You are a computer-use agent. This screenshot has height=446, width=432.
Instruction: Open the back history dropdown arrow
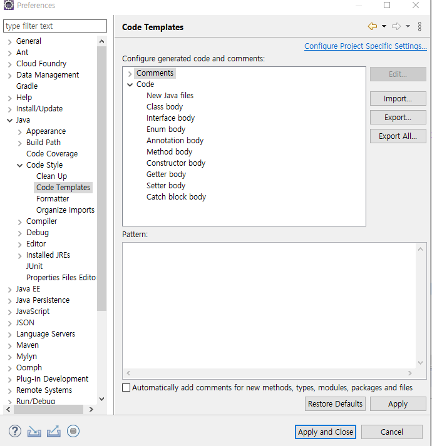[x=384, y=26]
